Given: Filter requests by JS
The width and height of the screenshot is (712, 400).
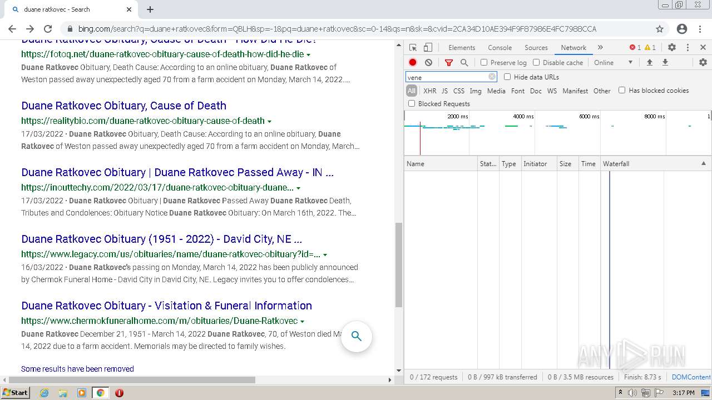Looking at the screenshot, I should pos(444,91).
